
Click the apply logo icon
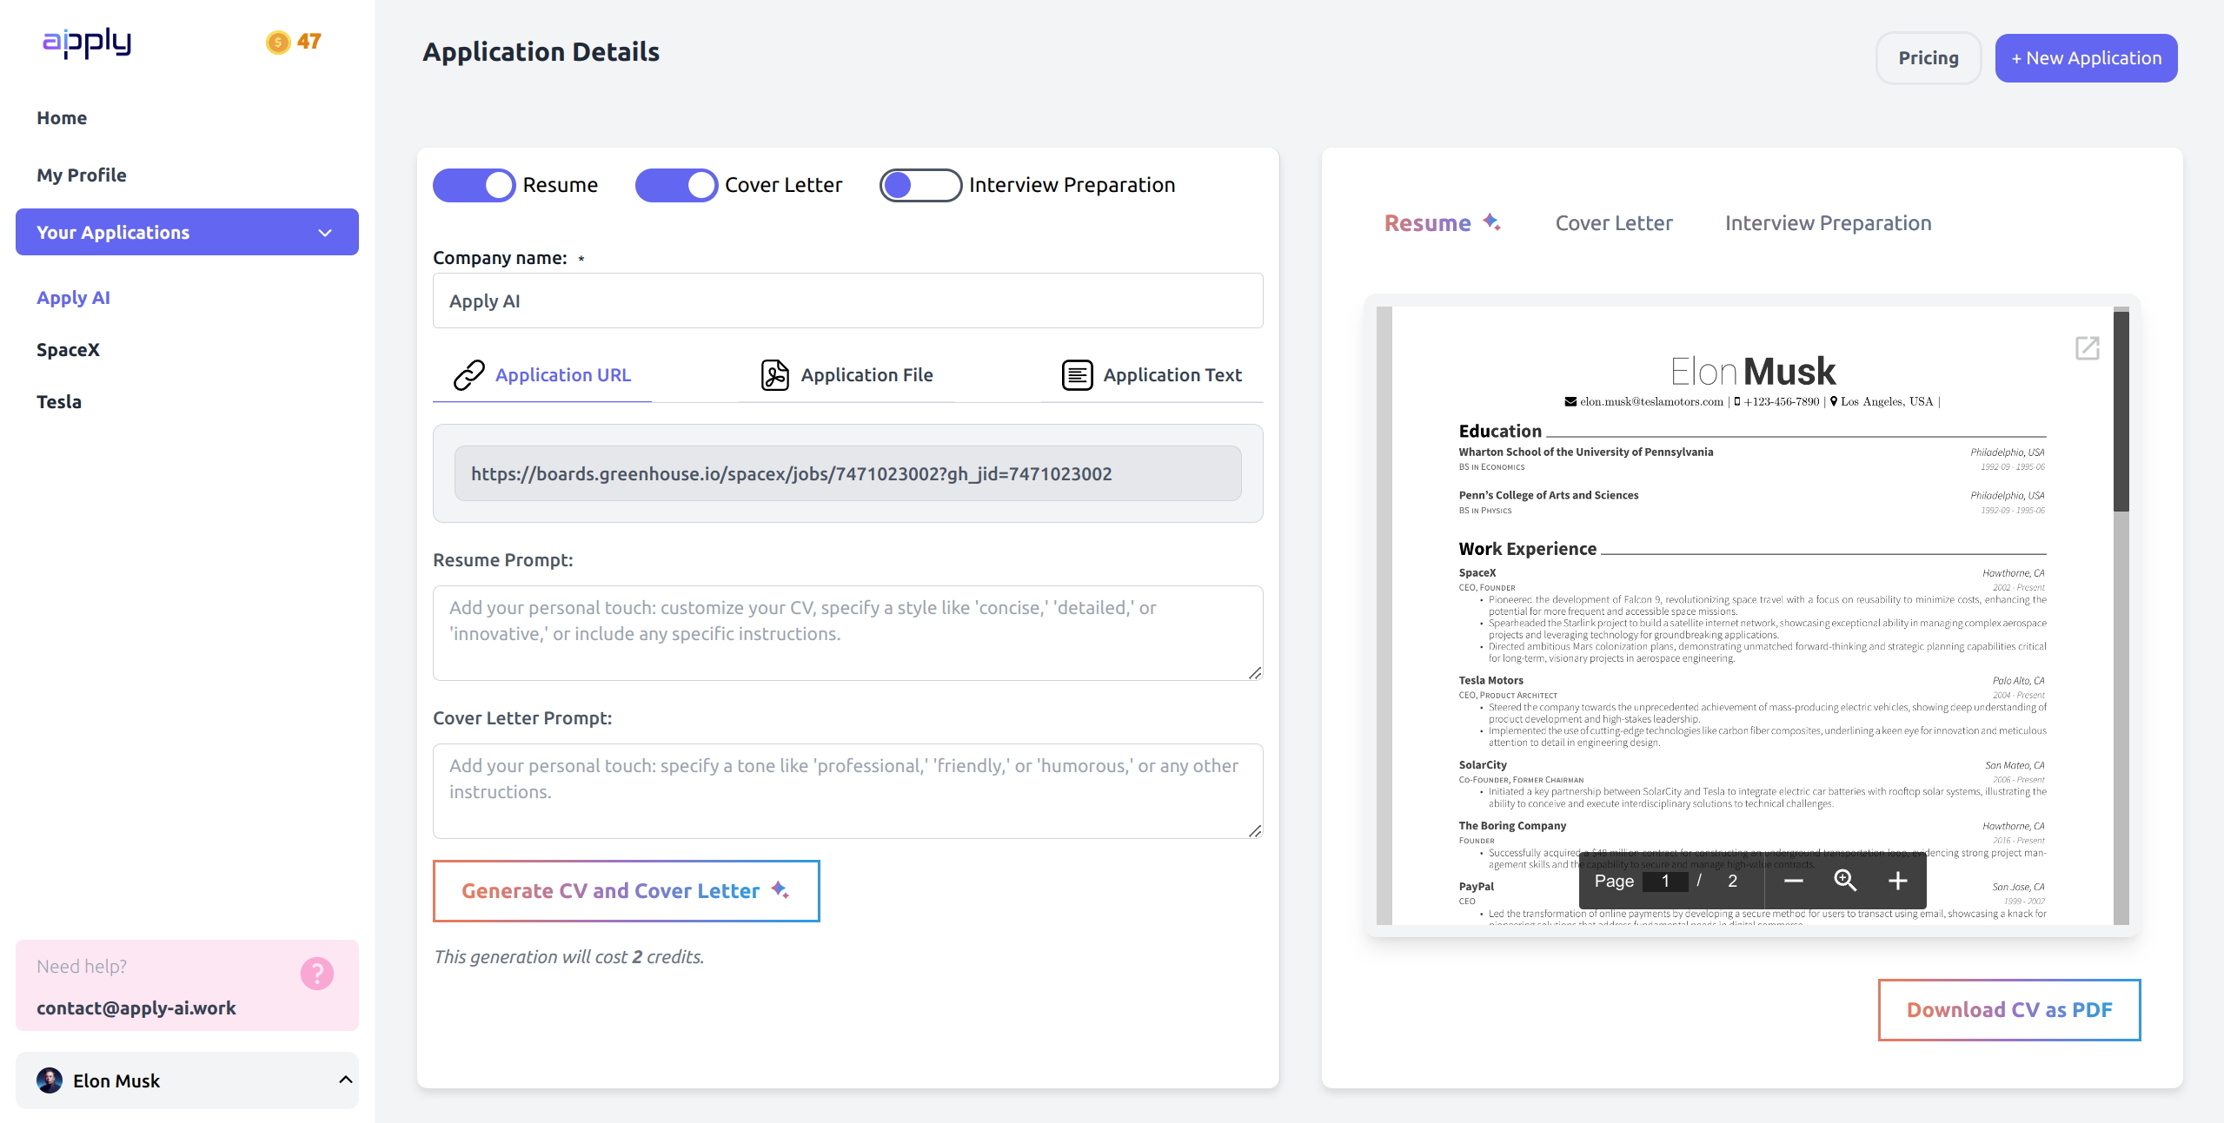point(87,42)
